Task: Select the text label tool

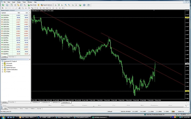Action: coord(29,8)
